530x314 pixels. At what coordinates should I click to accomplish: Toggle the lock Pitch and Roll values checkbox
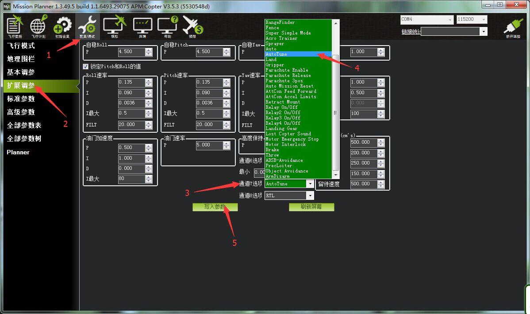click(86, 66)
